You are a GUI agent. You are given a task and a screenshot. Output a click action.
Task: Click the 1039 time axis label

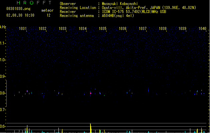click(x=182, y=28)
